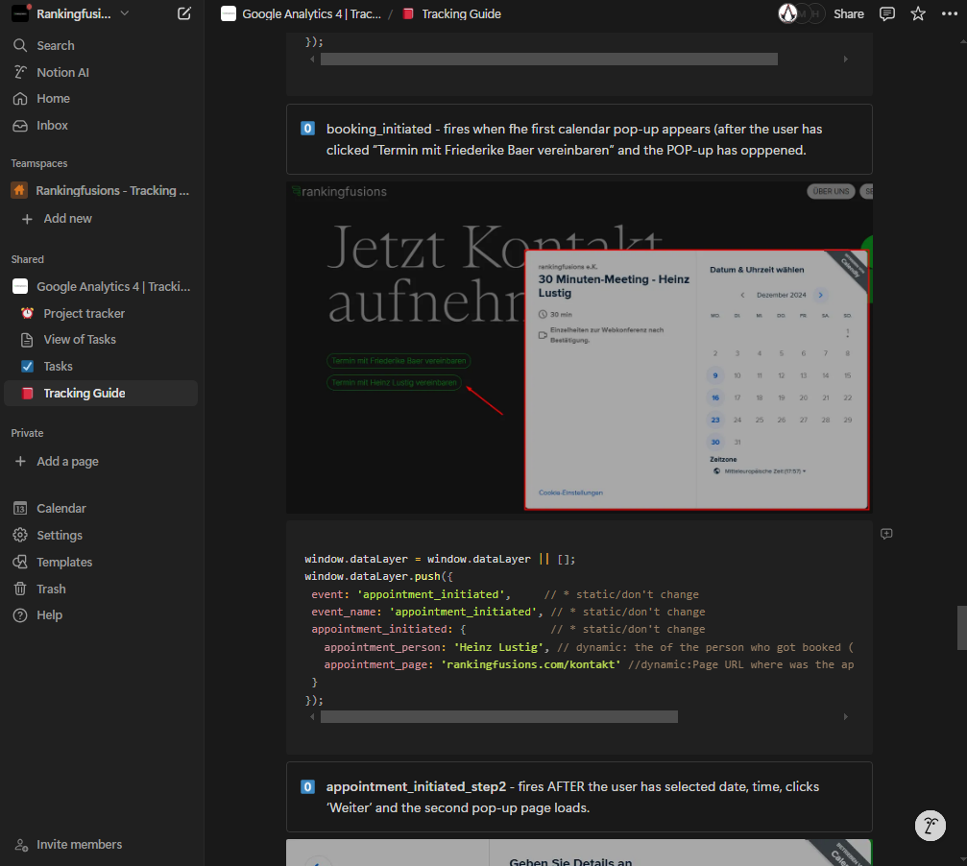Click the Notion AI floating assistant button
967x866 pixels.
tap(930, 826)
